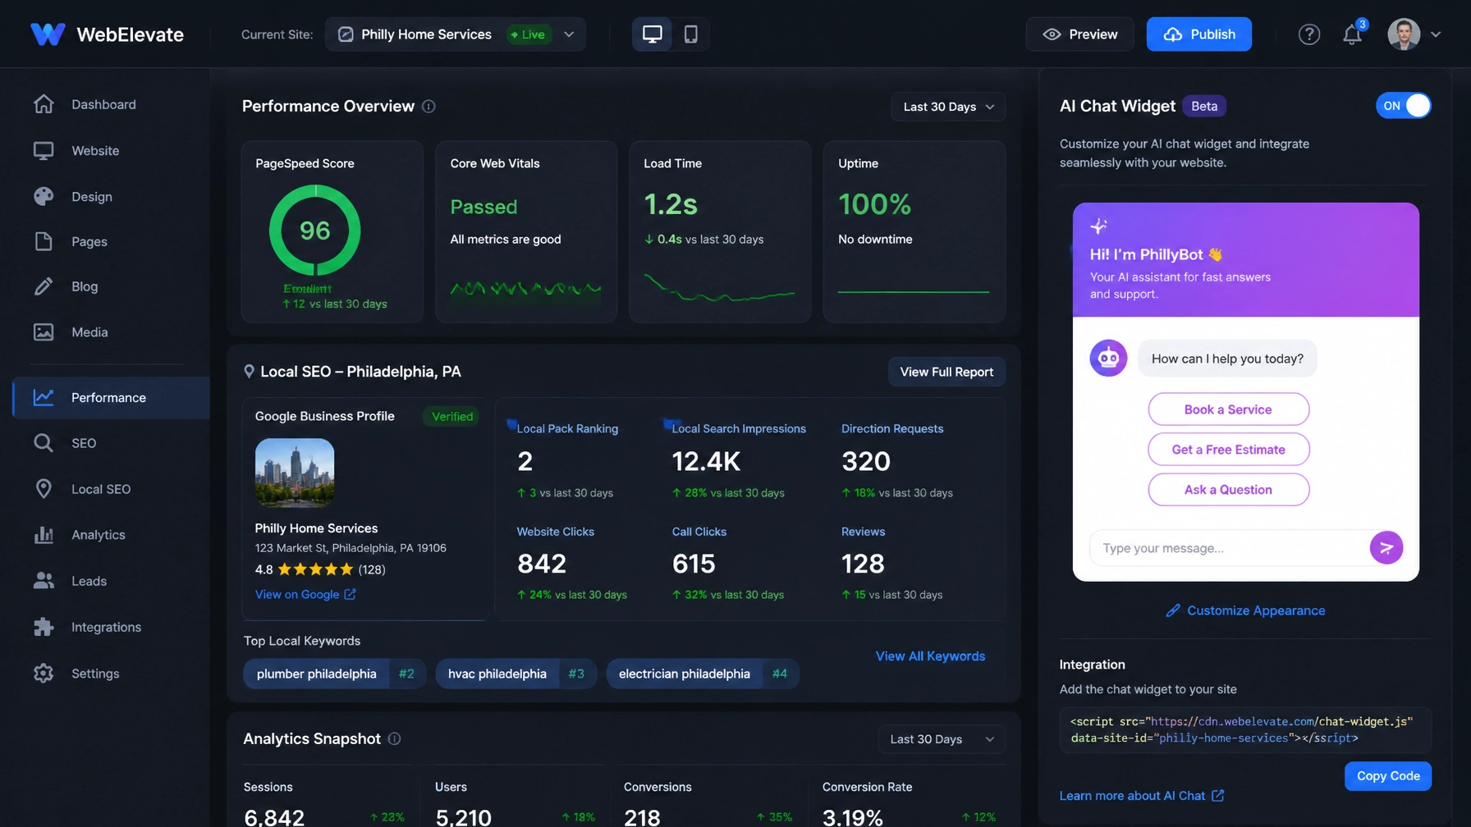Expand the user account menu chevron
The width and height of the screenshot is (1471, 827).
(x=1436, y=34)
